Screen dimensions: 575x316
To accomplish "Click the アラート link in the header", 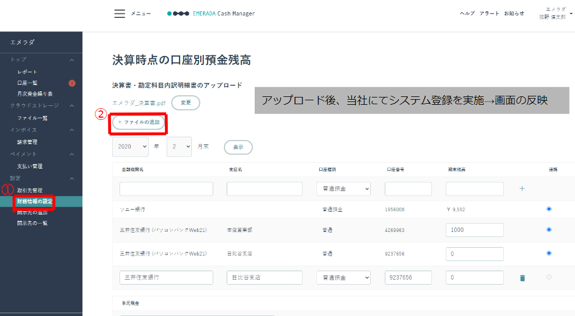I will [489, 13].
